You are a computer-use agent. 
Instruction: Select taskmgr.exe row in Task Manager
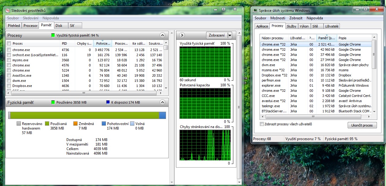click(x=316, y=106)
